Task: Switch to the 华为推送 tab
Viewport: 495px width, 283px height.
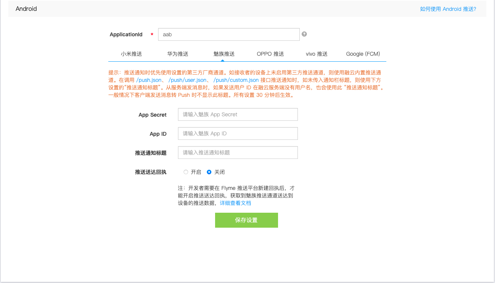Action: point(178,54)
